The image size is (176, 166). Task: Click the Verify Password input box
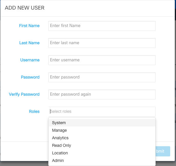(x=102, y=94)
